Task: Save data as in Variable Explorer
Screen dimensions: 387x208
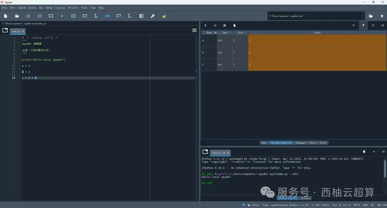Action: click(225, 25)
